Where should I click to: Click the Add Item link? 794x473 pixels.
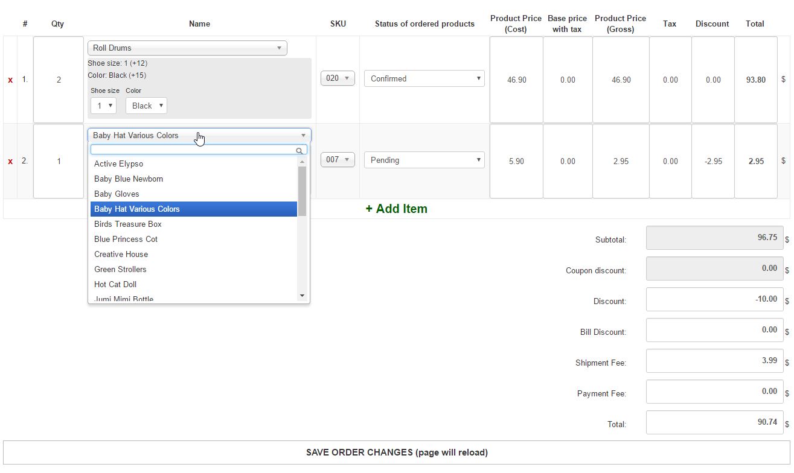[396, 208]
